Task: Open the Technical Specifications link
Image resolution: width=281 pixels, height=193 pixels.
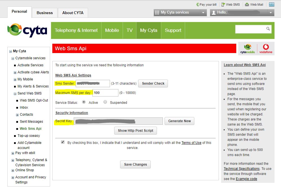Action: point(242,168)
